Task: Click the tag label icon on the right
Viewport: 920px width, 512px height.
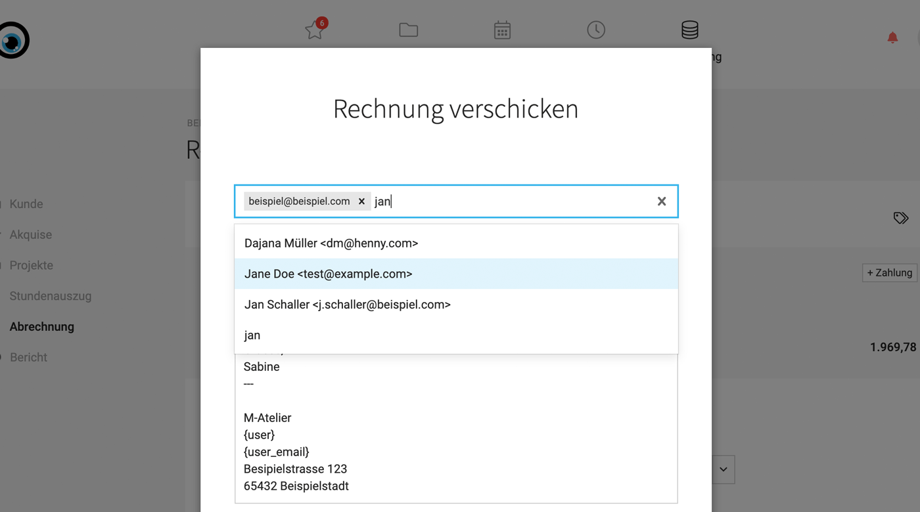Action: 901,218
